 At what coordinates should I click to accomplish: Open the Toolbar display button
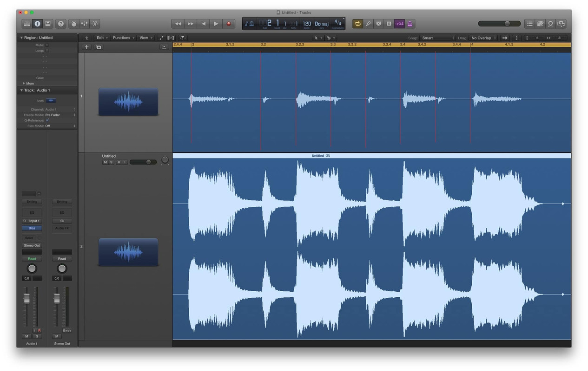click(47, 24)
